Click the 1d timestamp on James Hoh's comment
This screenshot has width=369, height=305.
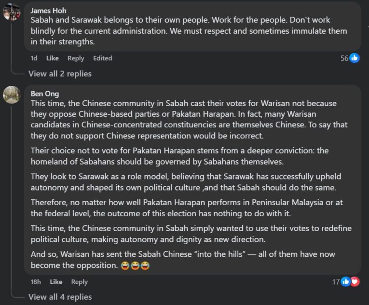click(34, 58)
